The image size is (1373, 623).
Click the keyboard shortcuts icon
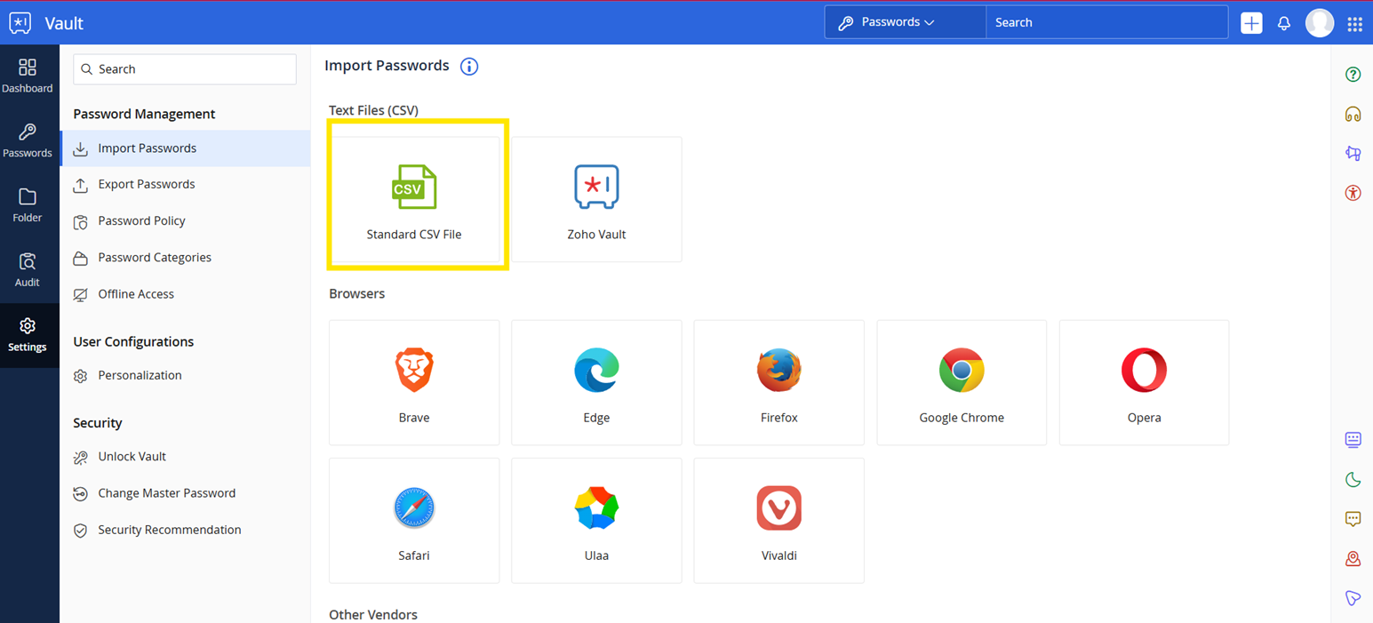1353,440
